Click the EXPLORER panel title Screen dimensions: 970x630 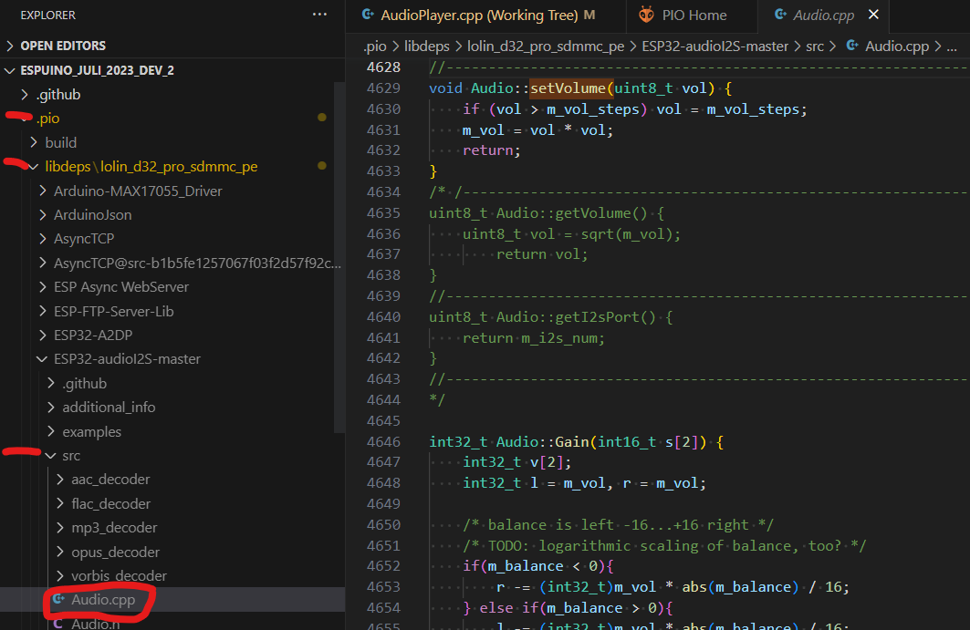[x=47, y=15]
